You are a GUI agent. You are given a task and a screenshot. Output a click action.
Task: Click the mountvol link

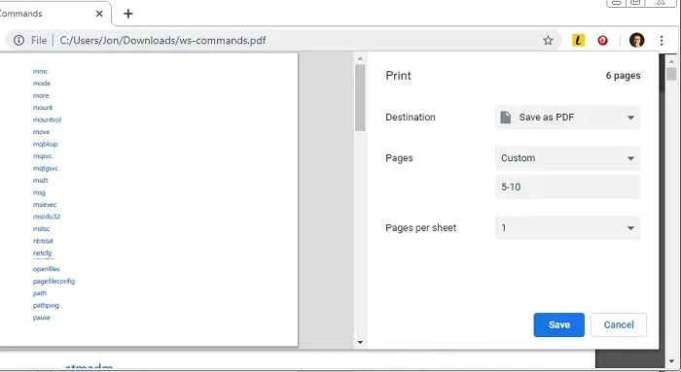[x=47, y=119]
